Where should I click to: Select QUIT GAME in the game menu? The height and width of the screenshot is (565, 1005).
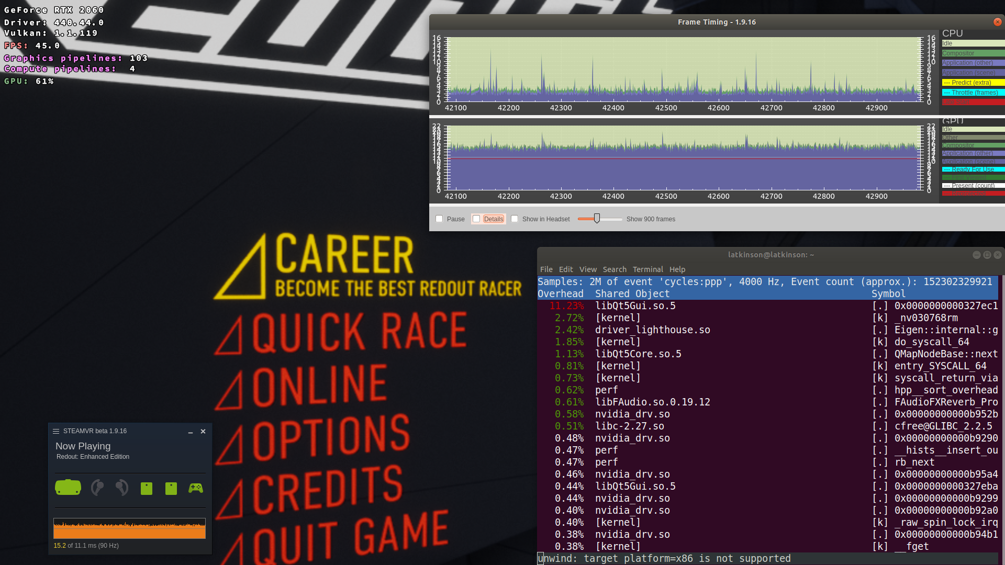pyautogui.click(x=332, y=538)
